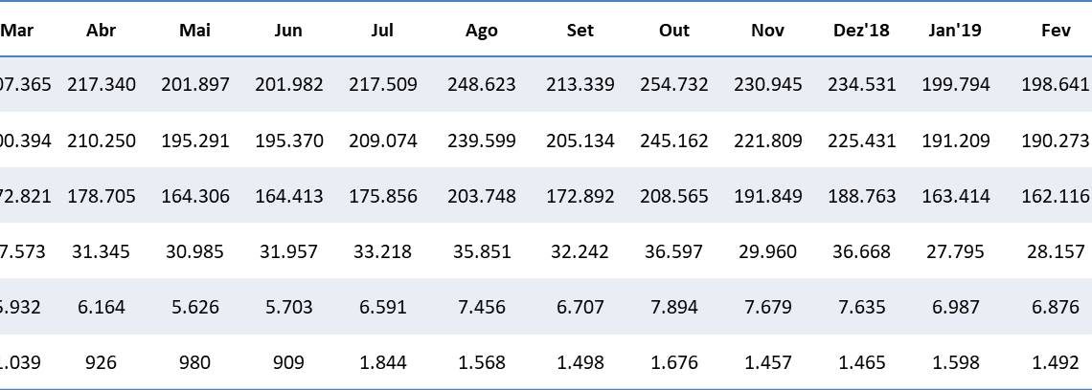Viewport: 1092px width, 390px height.
Task: Select the Nov column header
Action: (x=768, y=30)
